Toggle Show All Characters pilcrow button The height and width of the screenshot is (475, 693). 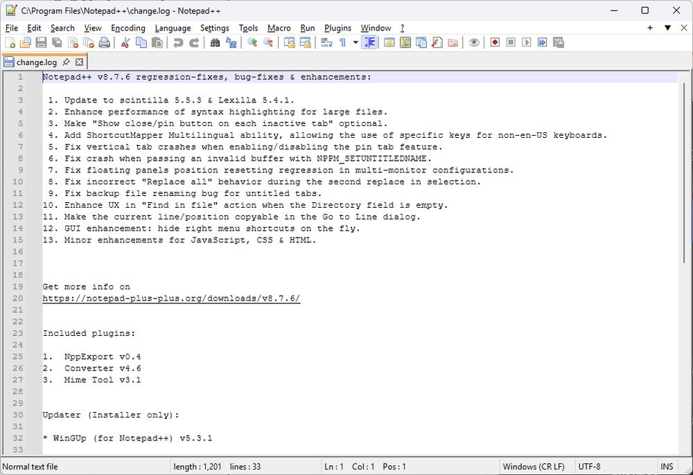tap(342, 42)
